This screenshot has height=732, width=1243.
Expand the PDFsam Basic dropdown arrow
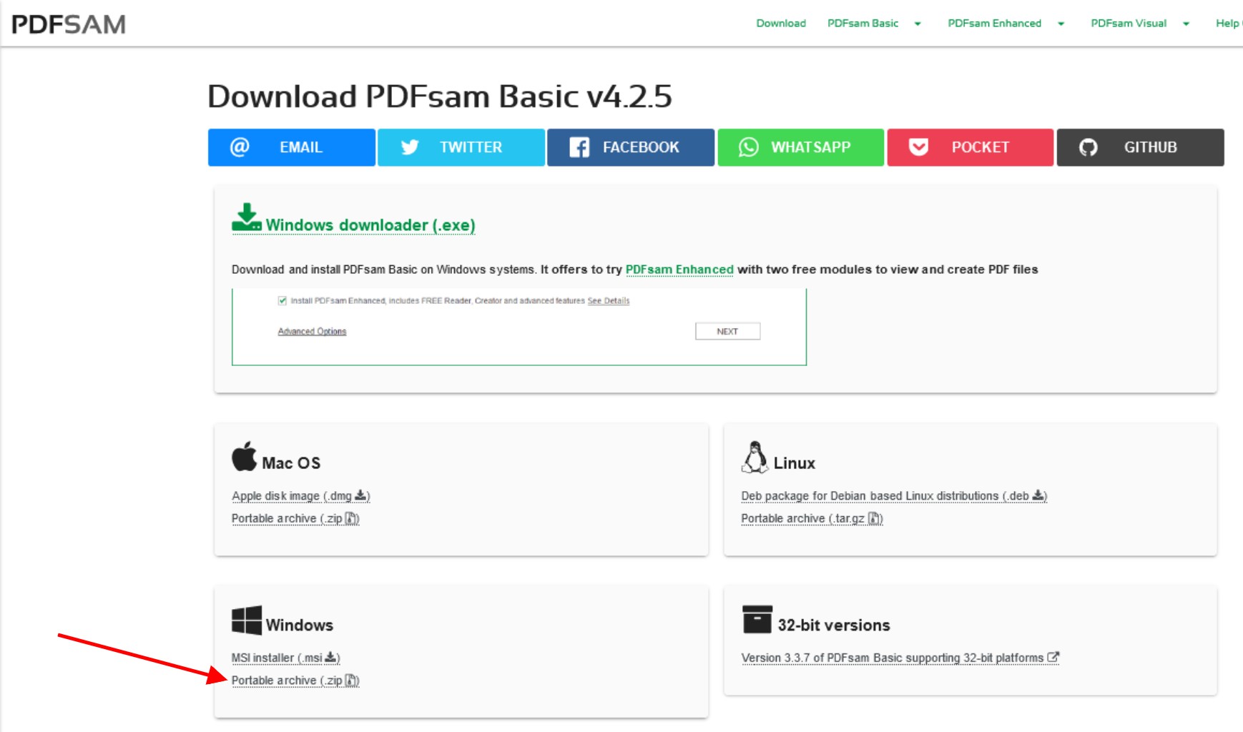pos(918,24)
